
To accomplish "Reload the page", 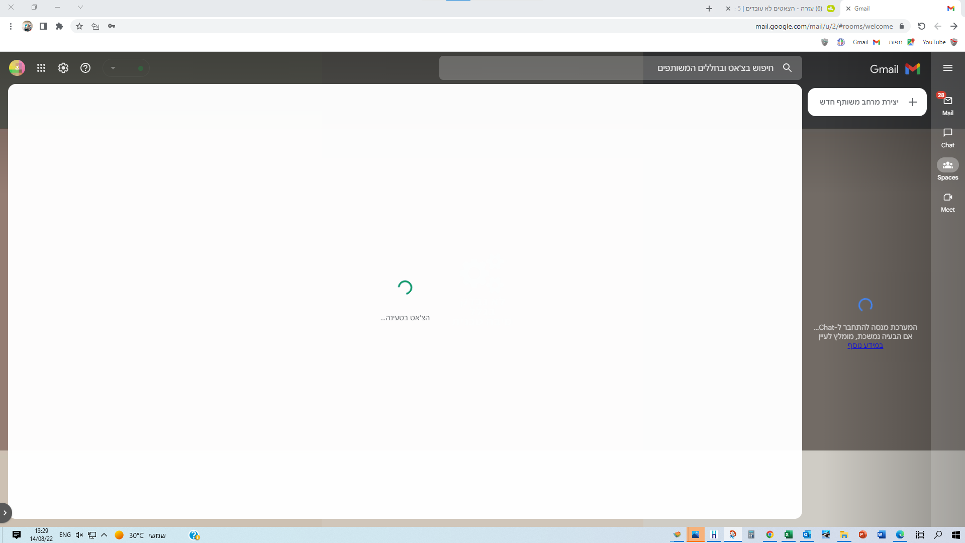I will pyautogui.click(x=921, y=26).
